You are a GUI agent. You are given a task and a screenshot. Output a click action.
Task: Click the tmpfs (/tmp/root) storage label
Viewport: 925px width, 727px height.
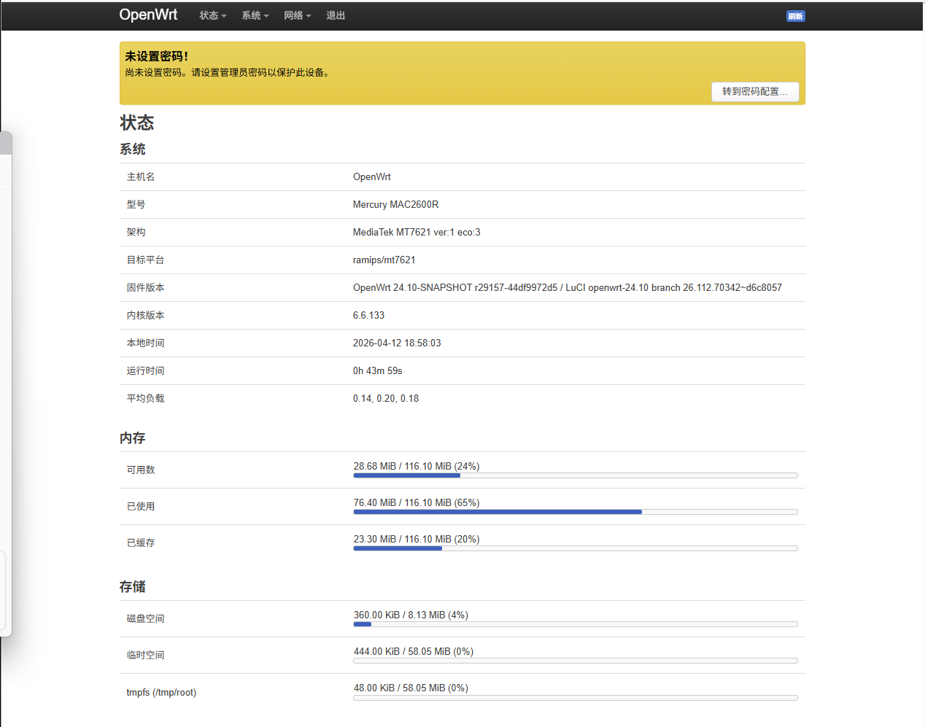pos(161,692)
